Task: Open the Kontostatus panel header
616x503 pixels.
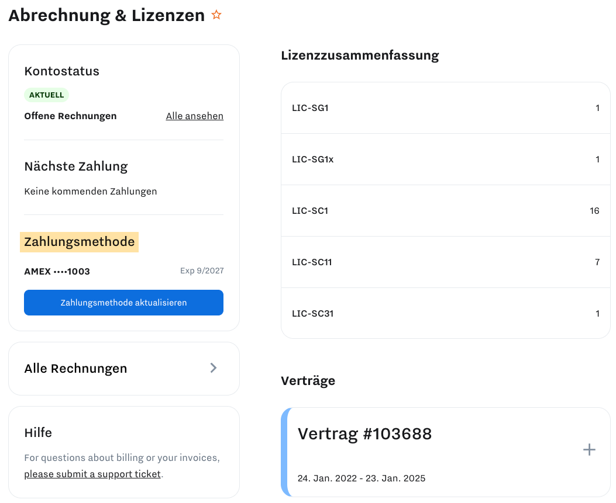Action: (x=61, y=71)
